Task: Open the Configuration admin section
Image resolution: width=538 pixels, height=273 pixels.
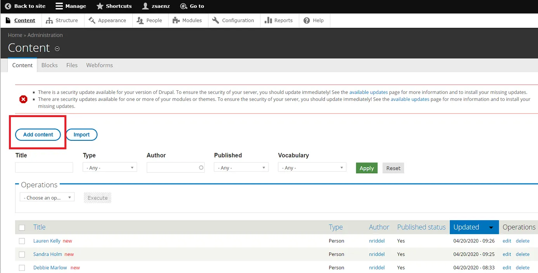Action: point(238,20)
